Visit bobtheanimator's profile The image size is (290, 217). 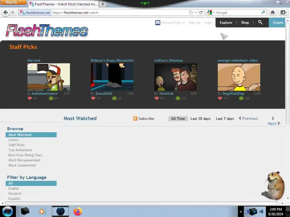click(x=45, y=93)
